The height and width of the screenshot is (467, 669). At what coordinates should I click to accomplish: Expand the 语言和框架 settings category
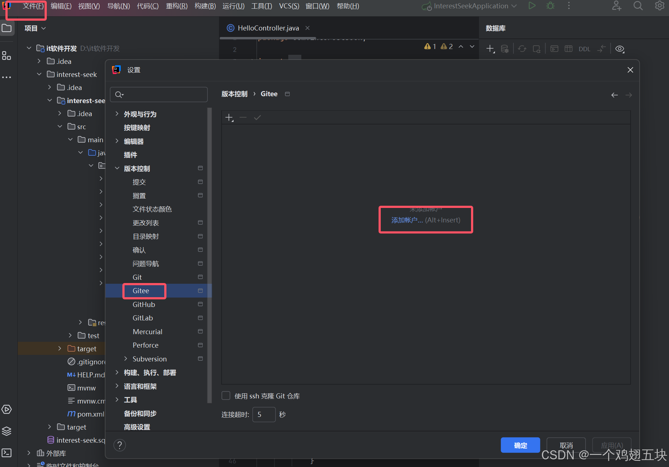117,386
